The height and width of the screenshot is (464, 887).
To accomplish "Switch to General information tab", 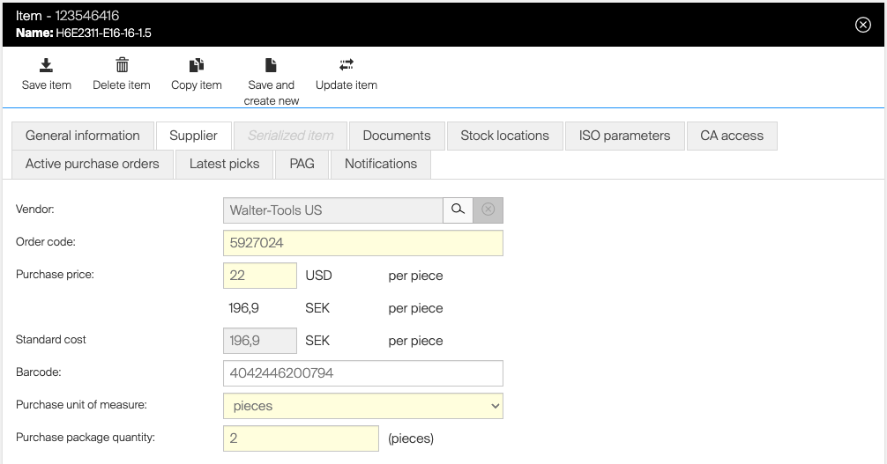I will (83, 136).
